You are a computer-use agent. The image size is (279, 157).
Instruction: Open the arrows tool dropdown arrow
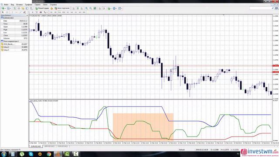(47, 12)
